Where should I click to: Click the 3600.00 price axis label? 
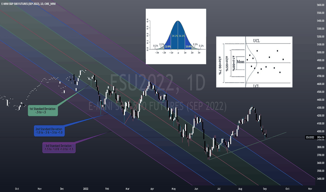coord(320,163)
